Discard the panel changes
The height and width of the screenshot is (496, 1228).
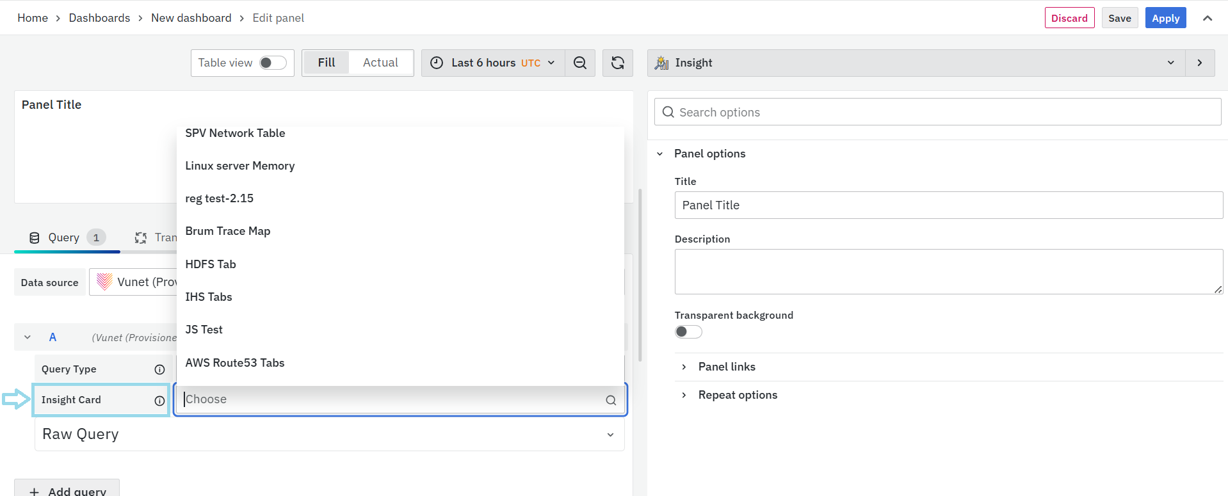tap(1069, 18)
